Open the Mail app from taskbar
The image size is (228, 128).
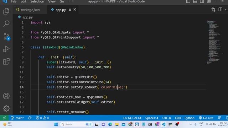pyautogui.click(x=124, y=124)
